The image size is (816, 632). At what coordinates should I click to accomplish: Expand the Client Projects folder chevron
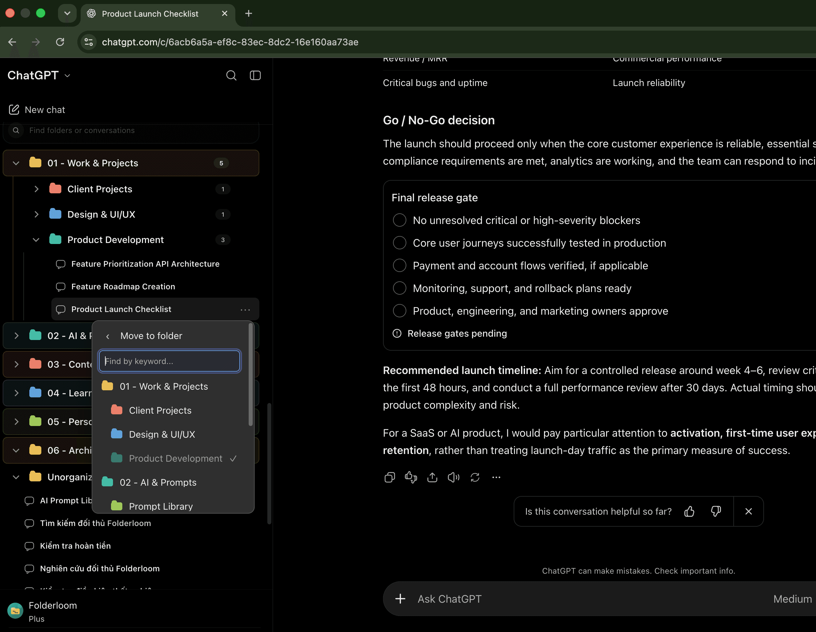tap(36, 189)
